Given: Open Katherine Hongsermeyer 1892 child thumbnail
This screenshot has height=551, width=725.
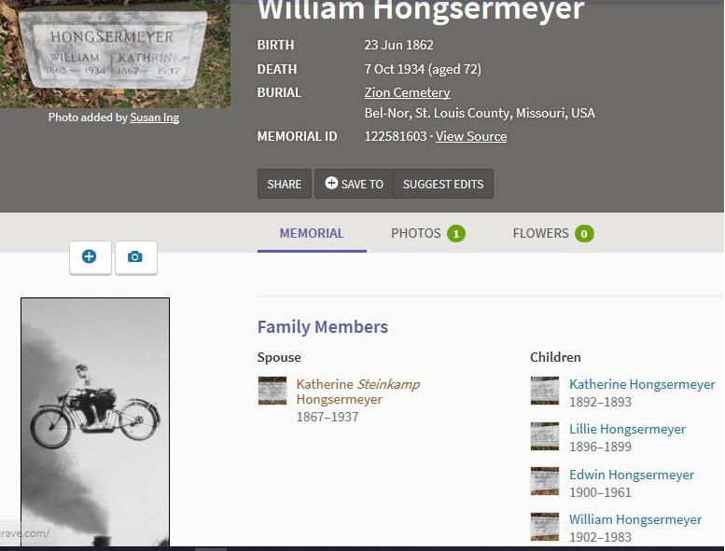Looking at the screenshot, I should tap(545, 391).
